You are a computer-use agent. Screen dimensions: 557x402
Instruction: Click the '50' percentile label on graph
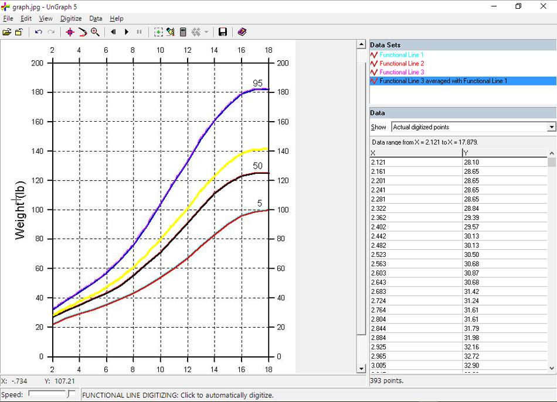point(257,166)
